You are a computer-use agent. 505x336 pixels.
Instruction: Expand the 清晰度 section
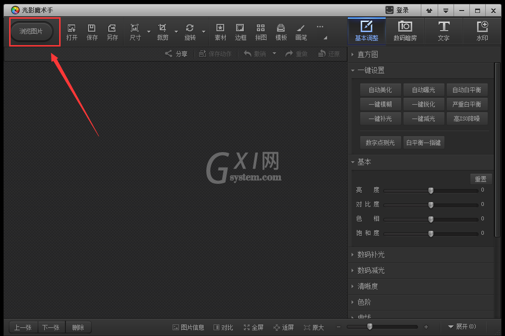pos(421,286)
